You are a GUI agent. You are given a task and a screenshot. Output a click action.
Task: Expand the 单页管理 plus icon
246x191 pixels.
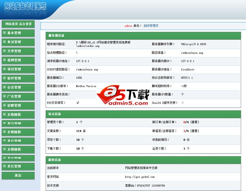pyautogui.click(x=5, y=42)
